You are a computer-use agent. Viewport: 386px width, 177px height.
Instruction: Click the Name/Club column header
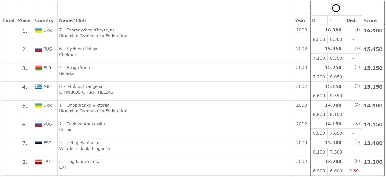(x=72, y=20)
